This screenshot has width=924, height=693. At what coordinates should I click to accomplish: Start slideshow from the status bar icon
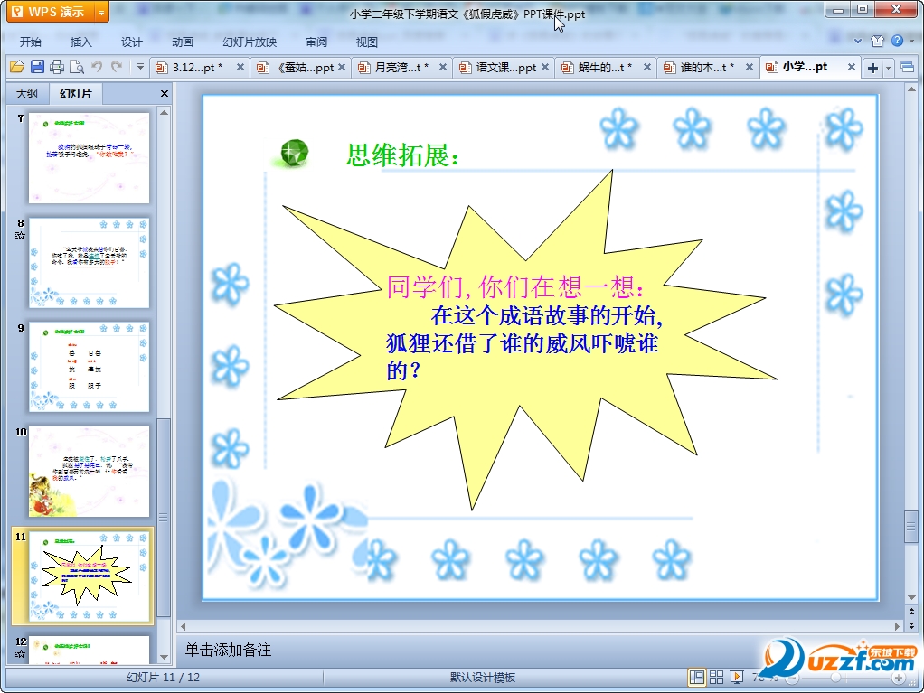click(x=737, y=678)
